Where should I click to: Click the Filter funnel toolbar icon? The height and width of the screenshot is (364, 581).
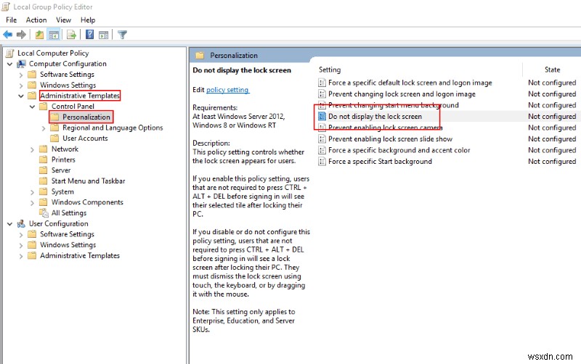pos(122,35)
